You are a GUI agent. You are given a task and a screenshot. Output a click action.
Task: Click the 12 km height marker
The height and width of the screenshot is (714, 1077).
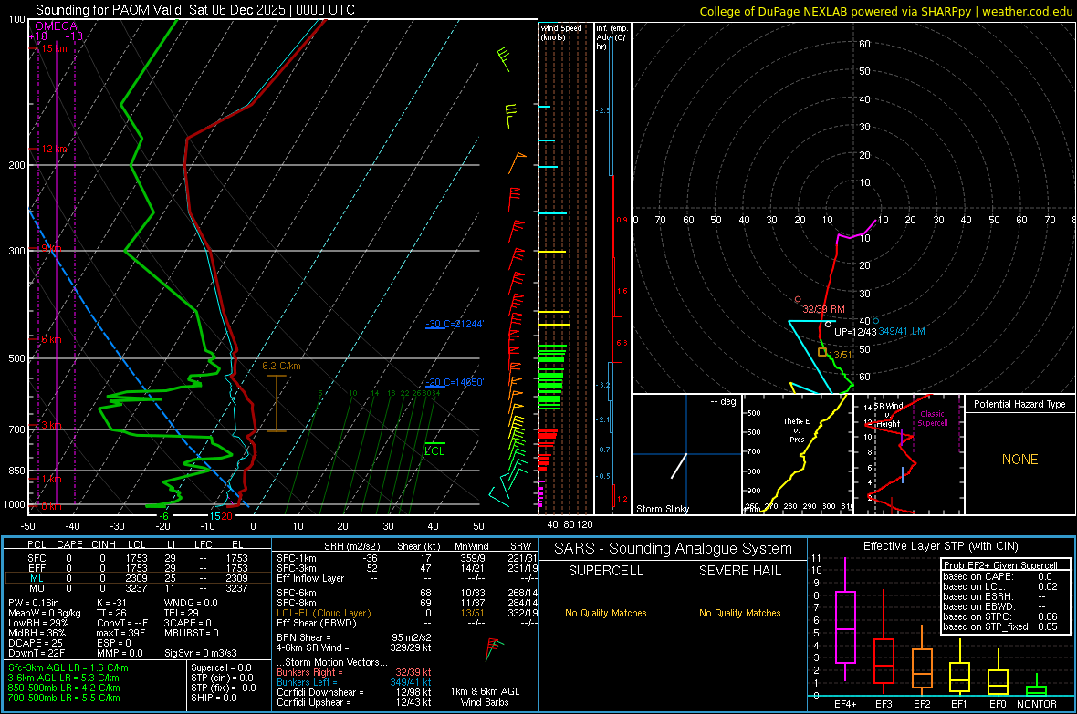[x=54, y=149]
